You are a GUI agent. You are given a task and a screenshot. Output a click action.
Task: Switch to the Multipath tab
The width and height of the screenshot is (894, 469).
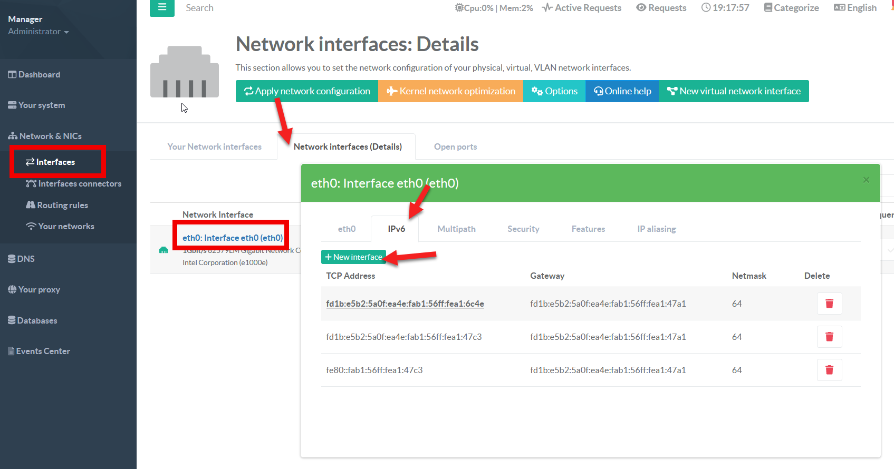tap(456, 229)
